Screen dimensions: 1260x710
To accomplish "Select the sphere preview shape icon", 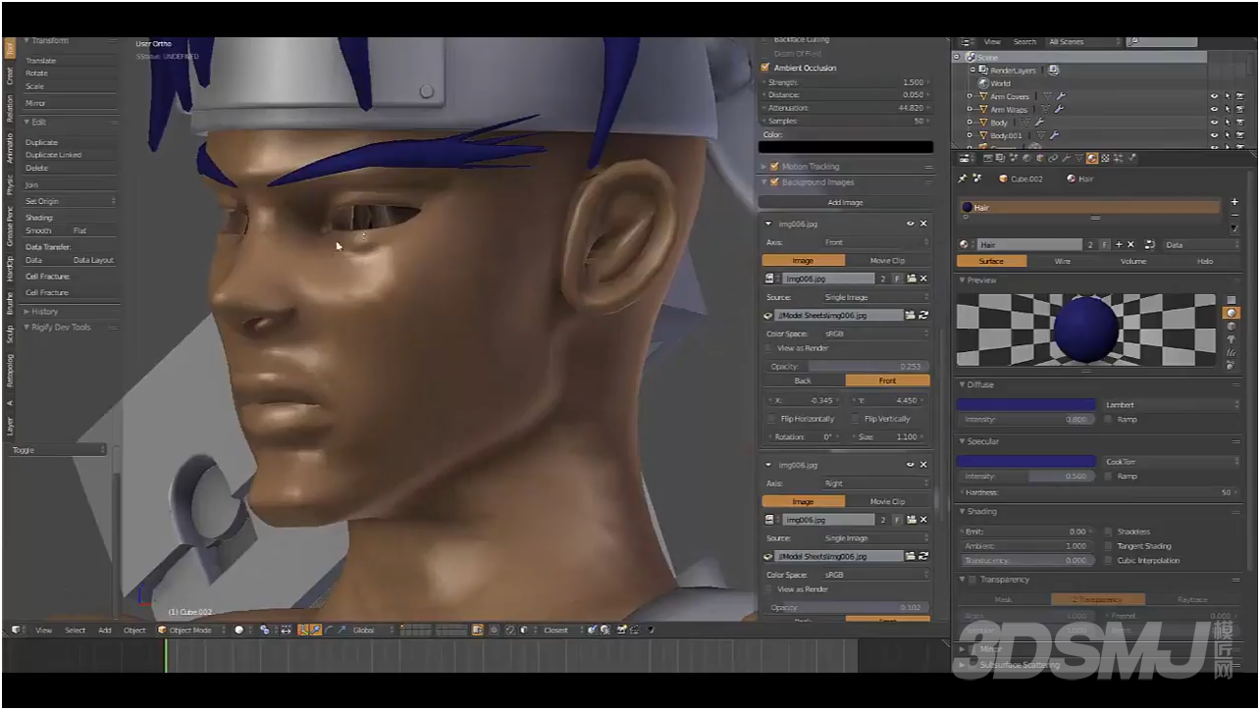I will [x=1232, y=313].
